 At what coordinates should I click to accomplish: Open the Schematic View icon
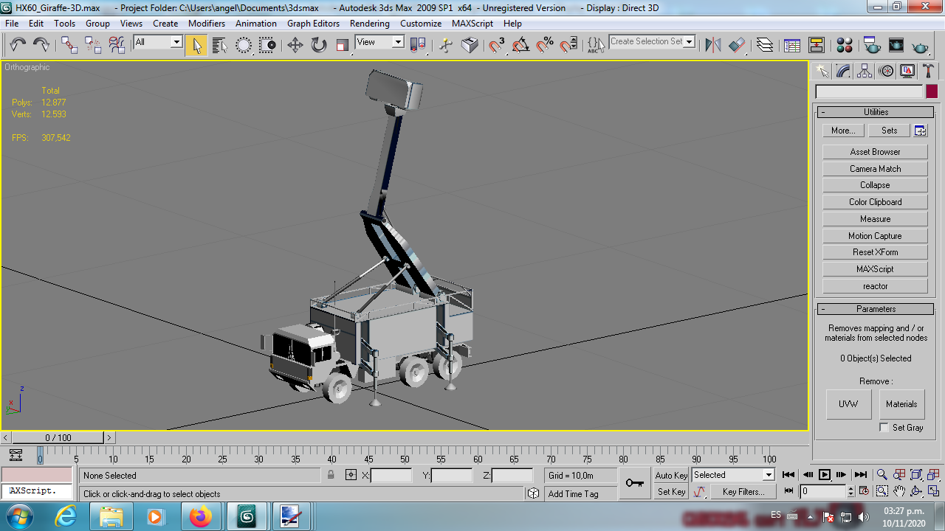point(816,45)
